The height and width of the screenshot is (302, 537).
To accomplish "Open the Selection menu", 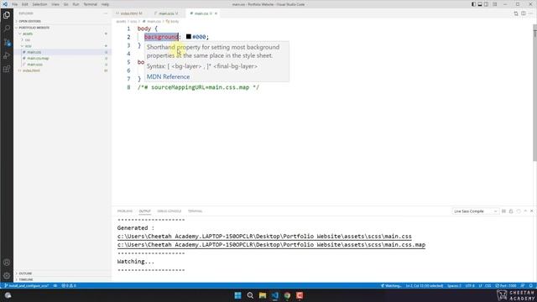I will point(39,4).
